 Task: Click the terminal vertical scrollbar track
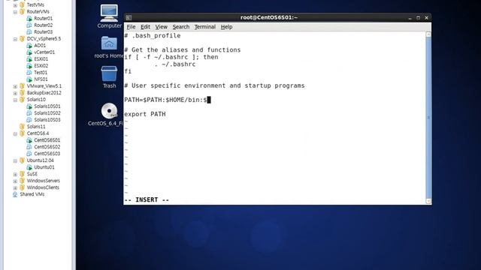point(428,118)
